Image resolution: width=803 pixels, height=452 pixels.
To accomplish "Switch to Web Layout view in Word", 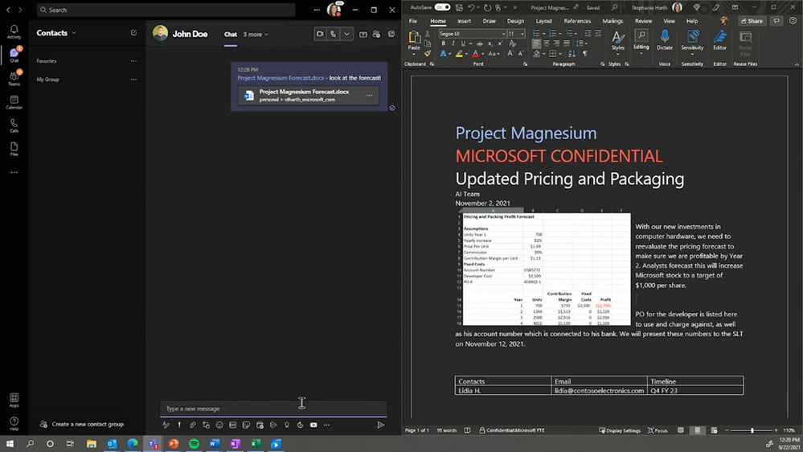I will 714,430.
